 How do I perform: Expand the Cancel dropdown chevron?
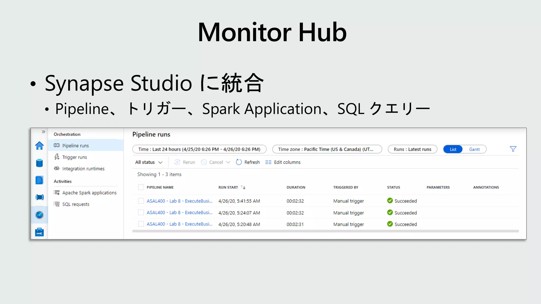click(x=228, y=162)
